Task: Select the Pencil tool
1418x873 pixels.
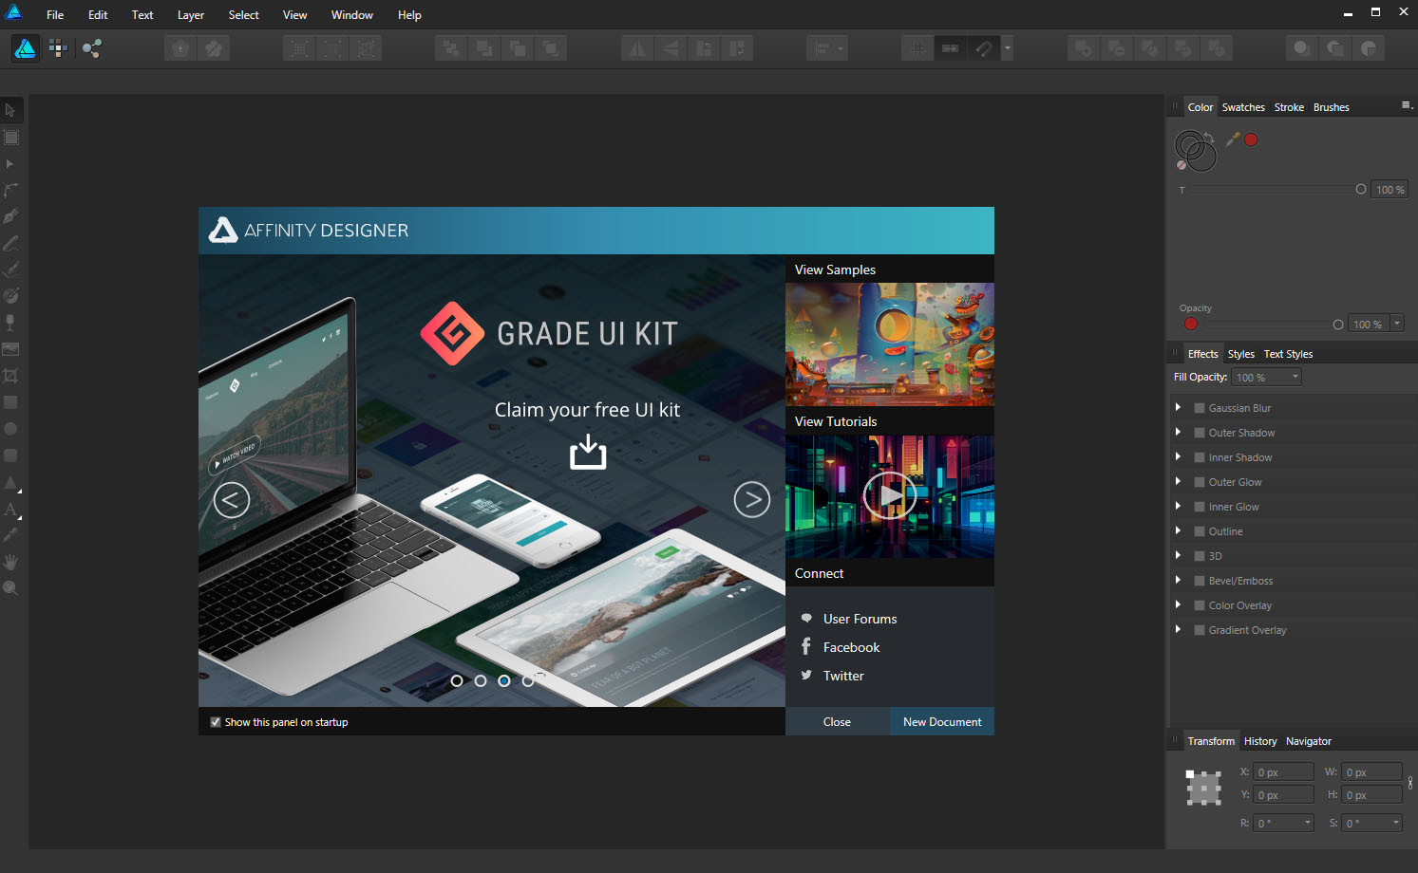Action: point(10,244)
